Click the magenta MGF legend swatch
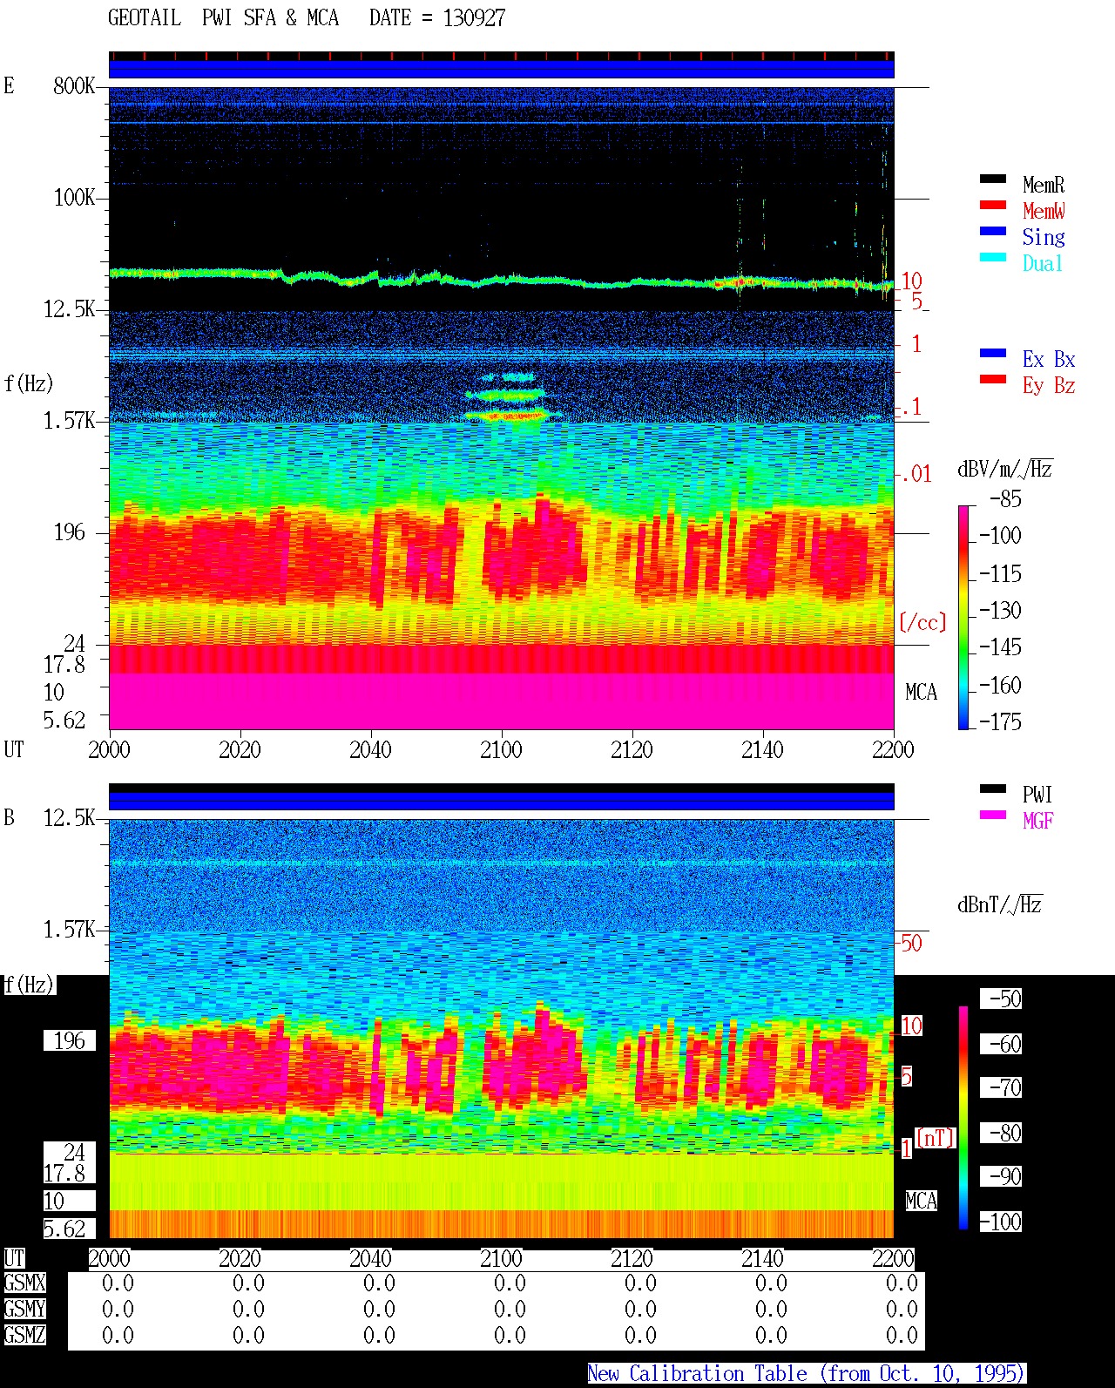Viewport: 1115px width, 1388px height. pos(993,815)
